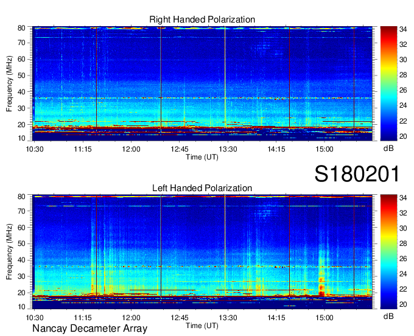The width and height of the screenshot is (414, 336).
Task: Click the right-handed polarization spectrogram image
Action: [x=202, y=83]
